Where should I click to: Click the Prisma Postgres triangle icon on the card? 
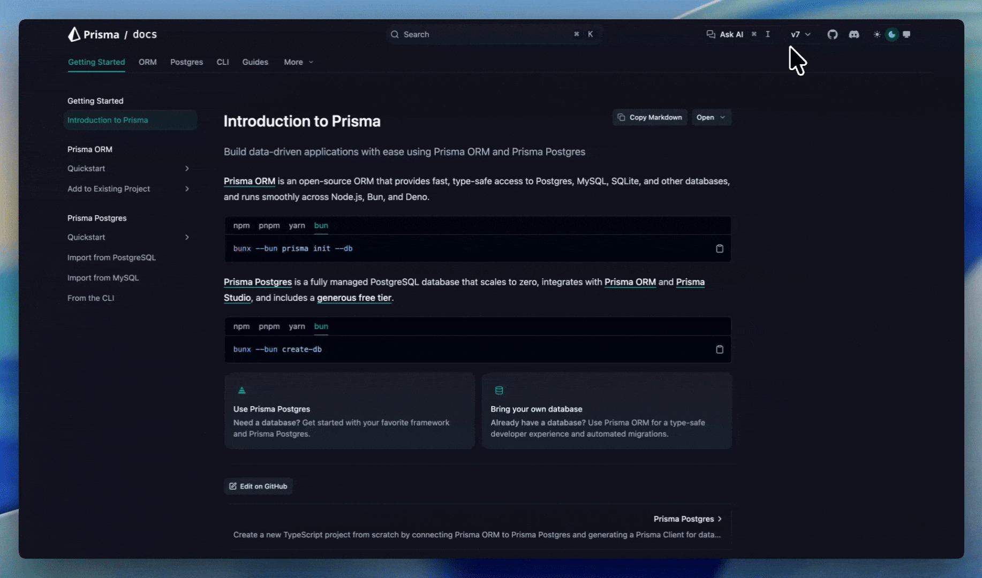coord(241,390)
